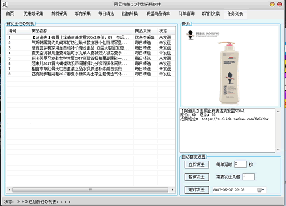Open the calendar picker for scheduled time
The image size is (286, 206).
click(261, 190)
